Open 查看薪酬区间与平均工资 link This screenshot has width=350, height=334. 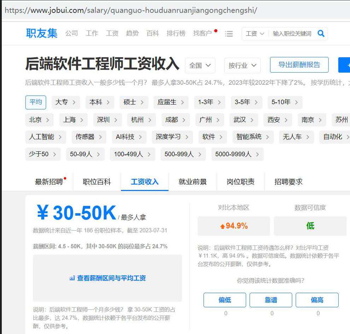click(x=111, y=278)
